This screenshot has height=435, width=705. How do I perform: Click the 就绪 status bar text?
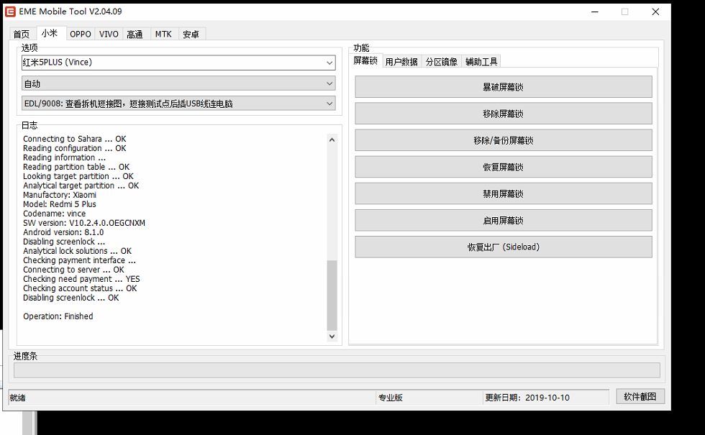tap(17, 398)
